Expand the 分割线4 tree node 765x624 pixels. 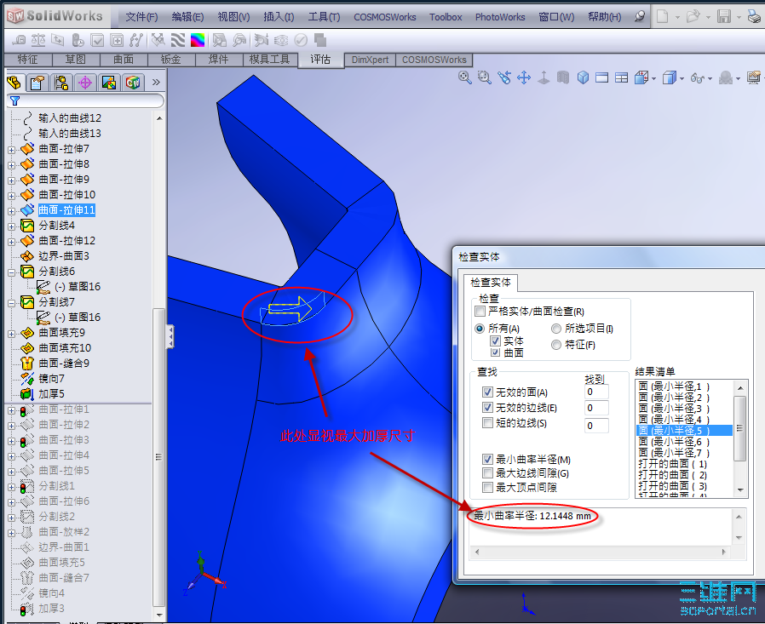click(x=12, y=226)
